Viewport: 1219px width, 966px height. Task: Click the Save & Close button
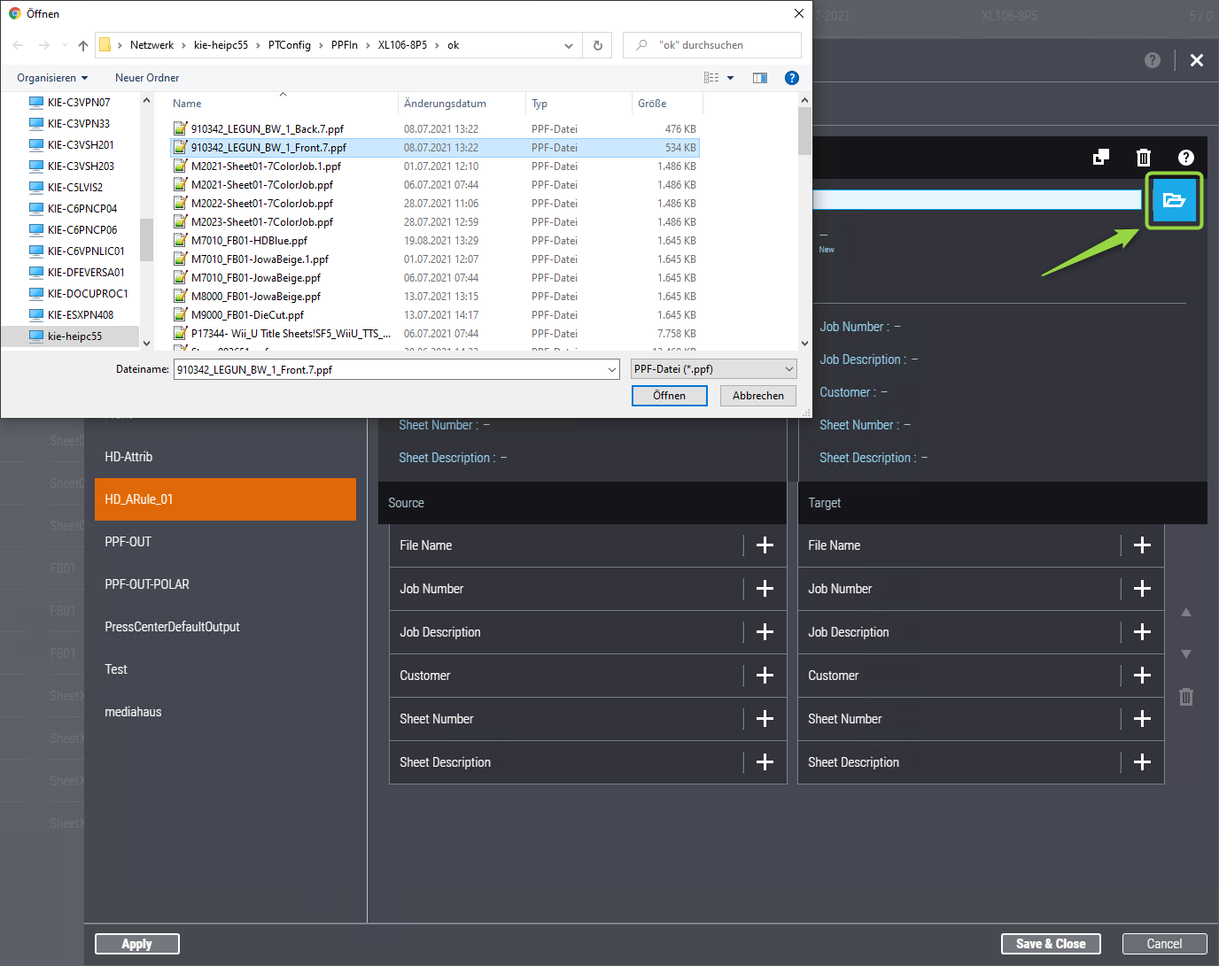1050,944
